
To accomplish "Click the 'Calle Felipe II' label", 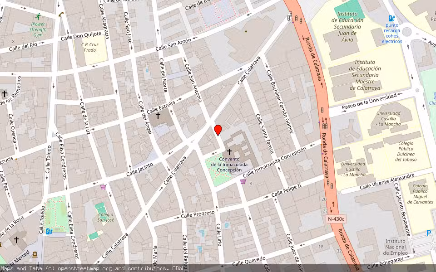I will 287,190.
